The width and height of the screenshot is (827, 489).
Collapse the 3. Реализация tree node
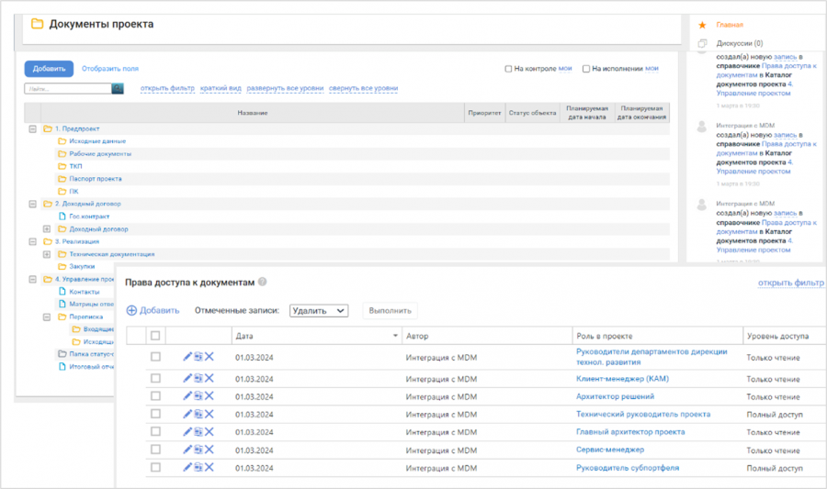pyautogui.click(x=33, y=241)
